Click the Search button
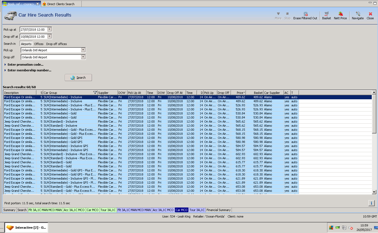The height and width of the screenshot is (233, 378). point(78,78)
